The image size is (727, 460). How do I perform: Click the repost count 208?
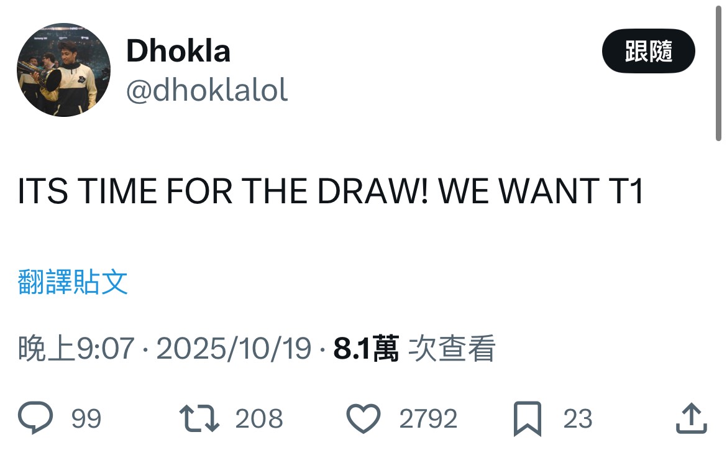point(261,419)
